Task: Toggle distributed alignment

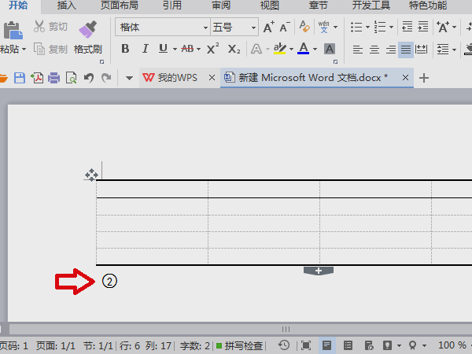Action: click(422, 49)
